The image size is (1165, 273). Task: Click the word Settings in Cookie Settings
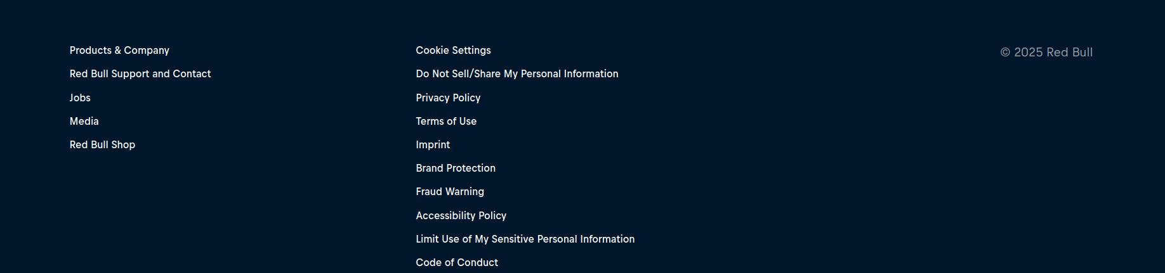pos(471,50)
